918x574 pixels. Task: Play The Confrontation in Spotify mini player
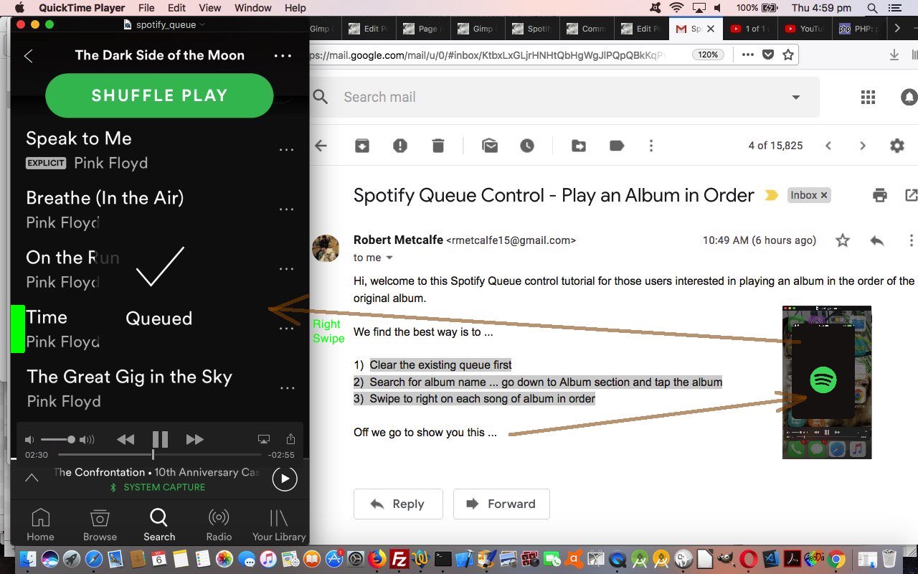click(285, 479)
